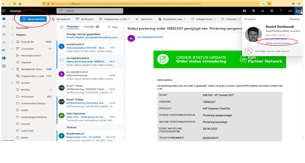Bookmark this page with star icon
The width and height of the screenshot is (305, 163).
click(270, 4)
